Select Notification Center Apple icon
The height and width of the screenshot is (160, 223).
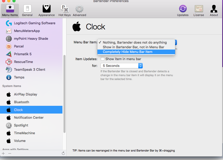pyautogui.click(x=9, y=118)
